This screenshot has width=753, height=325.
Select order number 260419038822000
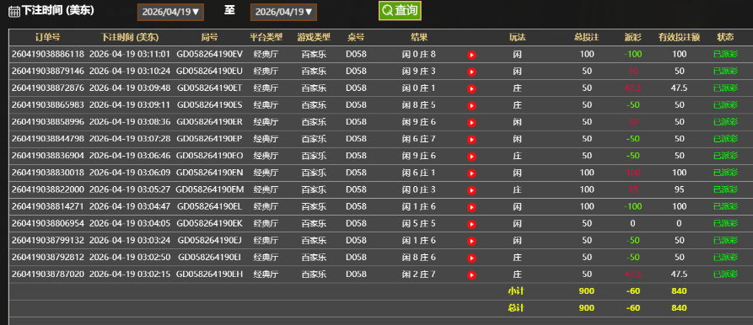47,189
